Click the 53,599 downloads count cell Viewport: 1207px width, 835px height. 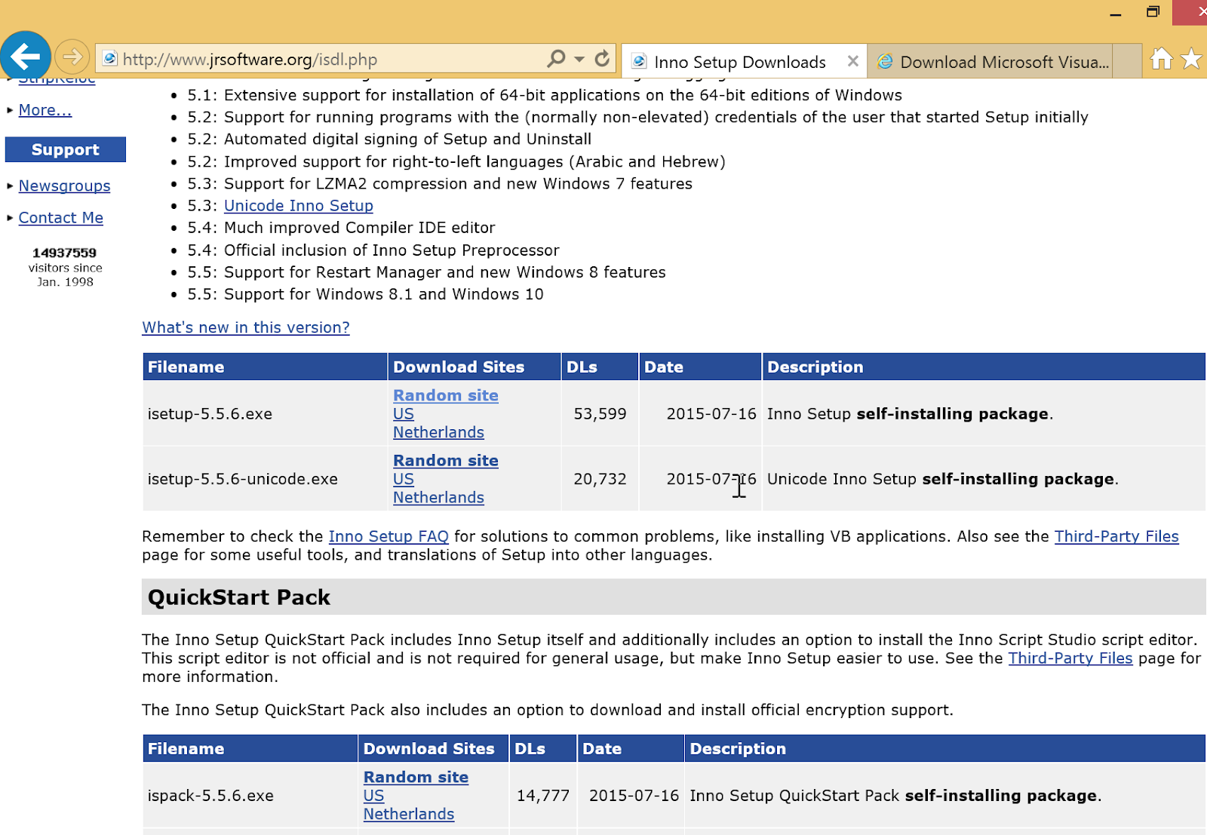600,413
